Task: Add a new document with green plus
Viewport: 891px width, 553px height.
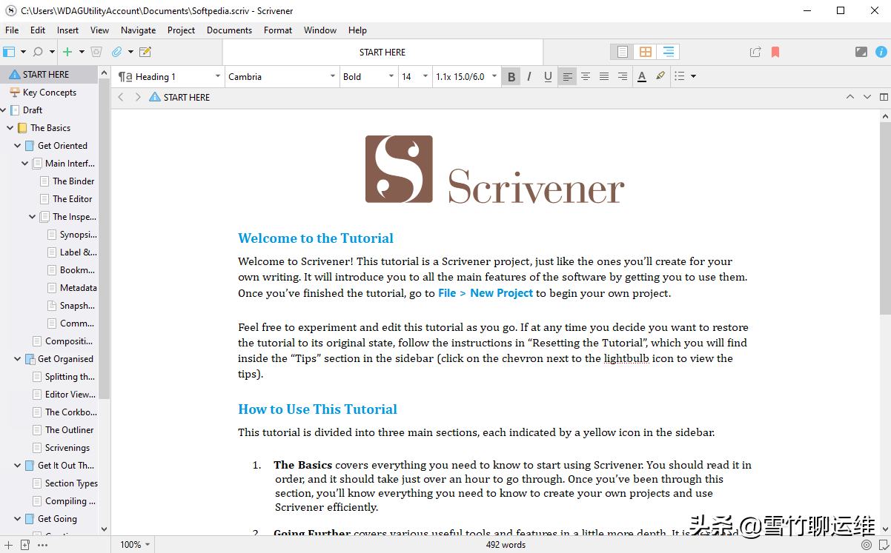Action: coord(67,52)
